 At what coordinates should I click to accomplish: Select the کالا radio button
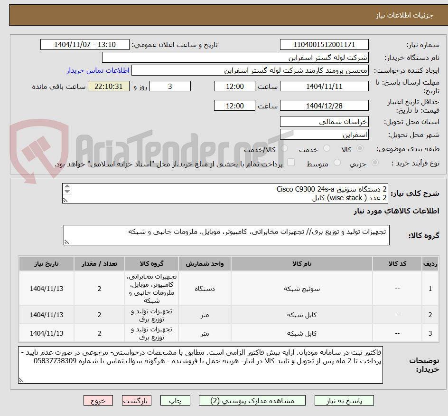pos(360,148)
